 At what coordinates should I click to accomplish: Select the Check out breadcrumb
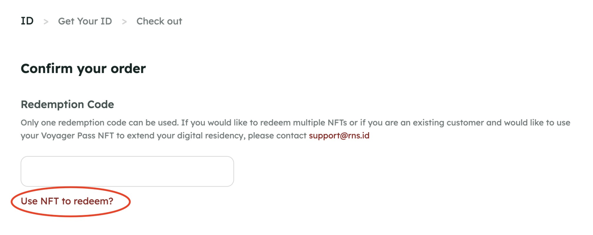click(x=159, y=21)
